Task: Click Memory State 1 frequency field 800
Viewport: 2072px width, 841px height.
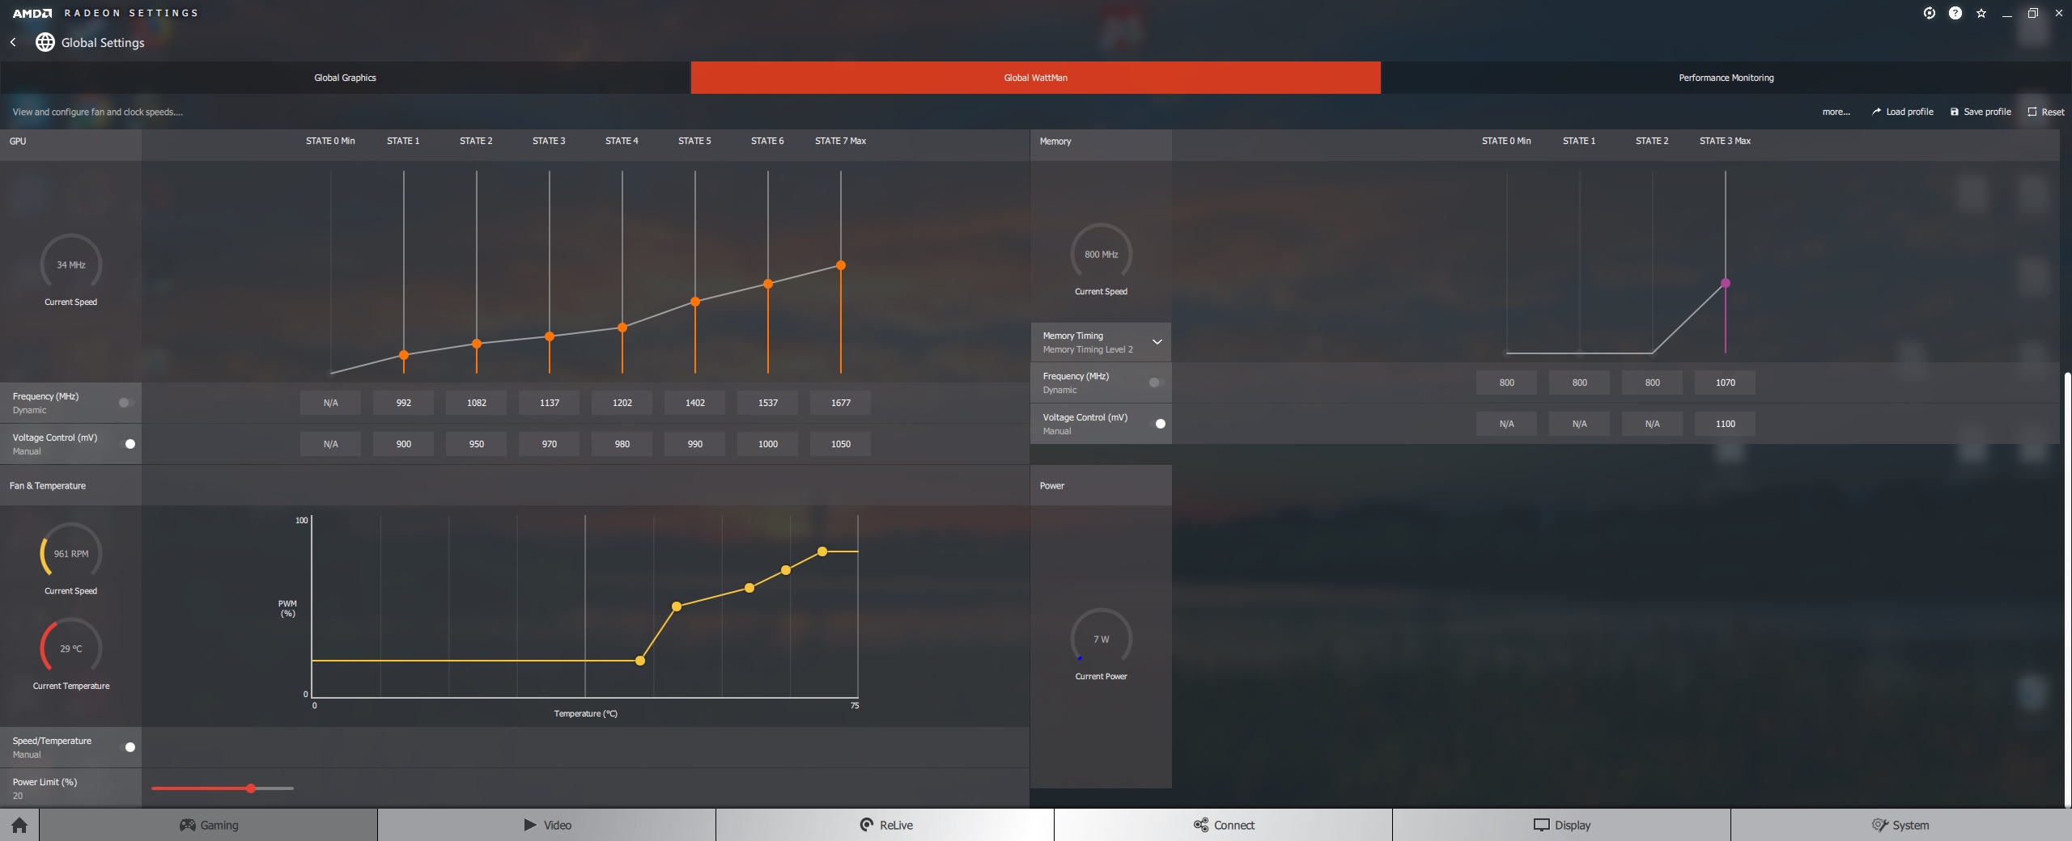Action: click(1580, 382)
